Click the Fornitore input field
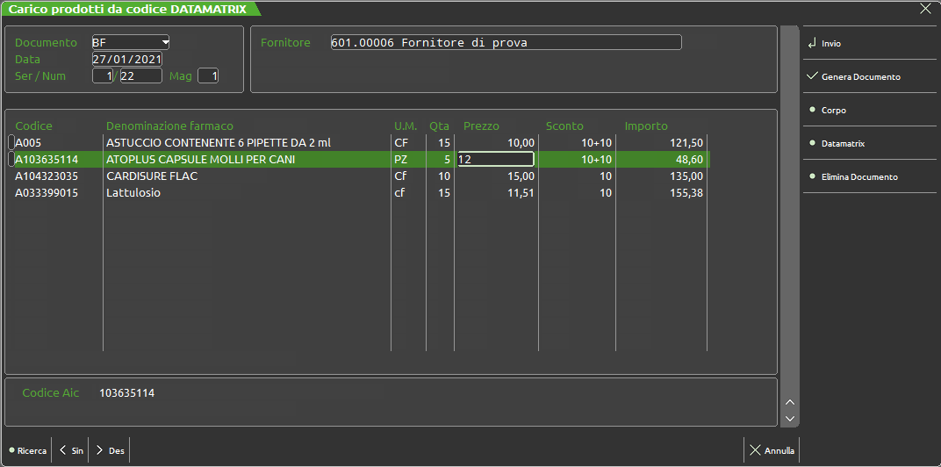The height and width of the screenshot is (467, 941). click(506, 42)
